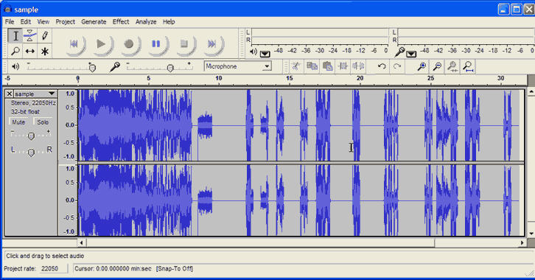The image size is (535, 280).
Task: Open the Analyze menu
Action: 146,22
